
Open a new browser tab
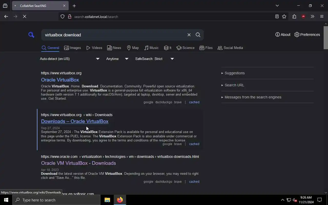pos(74,6)
